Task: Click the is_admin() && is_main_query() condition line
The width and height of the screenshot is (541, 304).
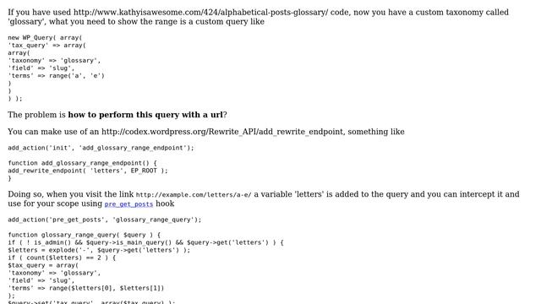Action: click(145, 242)
